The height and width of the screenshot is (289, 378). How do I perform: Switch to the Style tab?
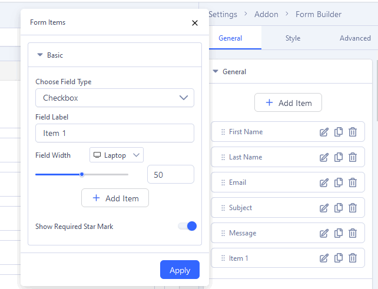coord(293,38)
